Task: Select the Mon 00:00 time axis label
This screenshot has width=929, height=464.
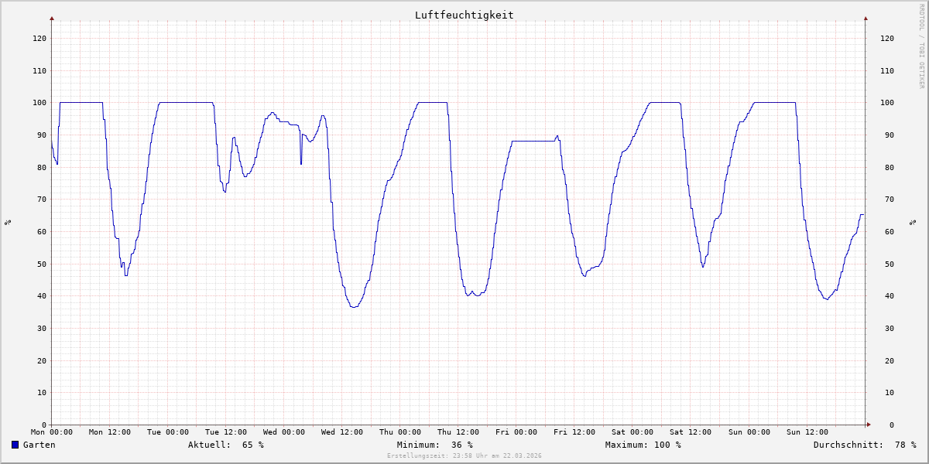Action: tap(52, 432)
